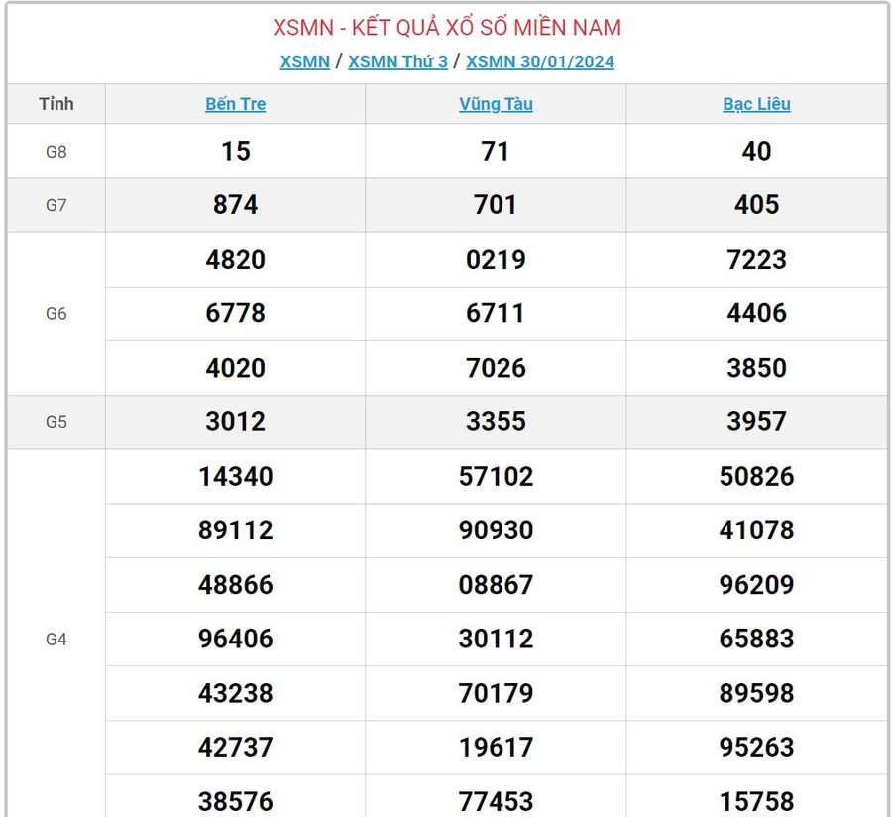Click the Bến Tre G8 result 15
This screenshot has width=892, height=817.
point(235,152)
